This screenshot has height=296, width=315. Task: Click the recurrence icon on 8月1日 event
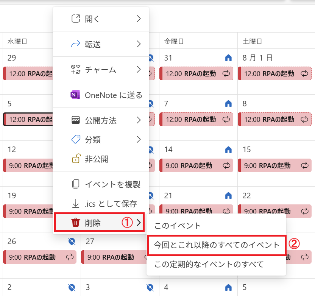pos(304,74)
